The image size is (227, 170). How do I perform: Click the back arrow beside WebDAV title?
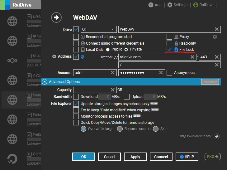(x=56, y=18)
